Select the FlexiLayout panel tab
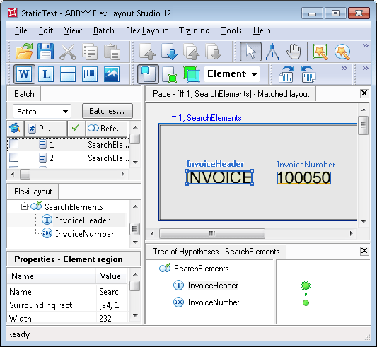This screenshot has height=347, width=377. coord(33,192)
